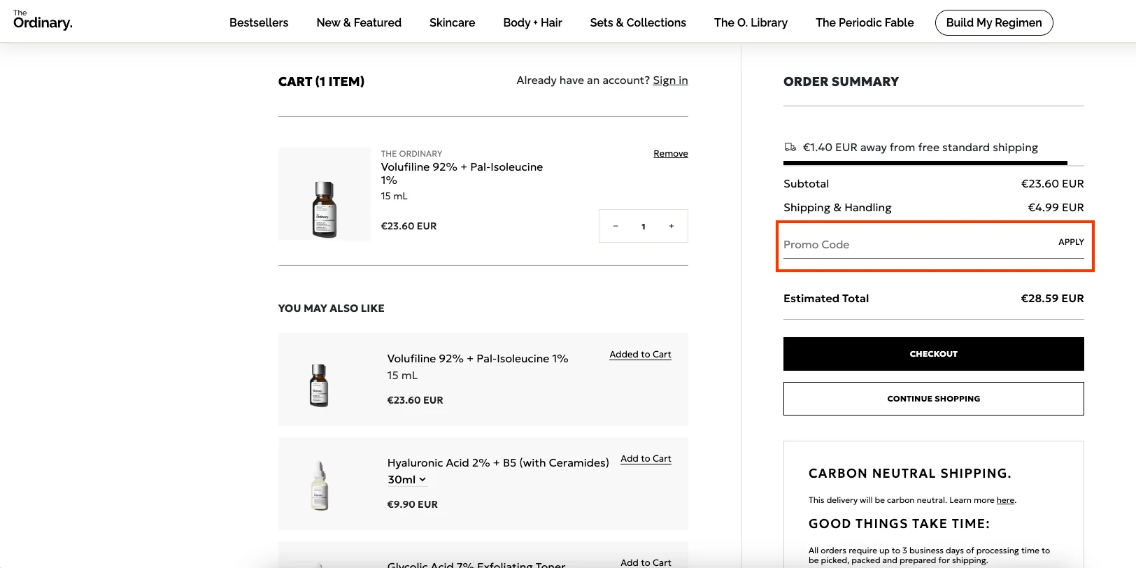
Task: Open the Body + Hair menu
Action: (532, 22)
